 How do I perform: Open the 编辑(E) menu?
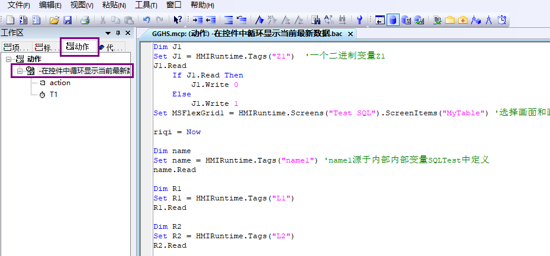(x=50, y=5)
